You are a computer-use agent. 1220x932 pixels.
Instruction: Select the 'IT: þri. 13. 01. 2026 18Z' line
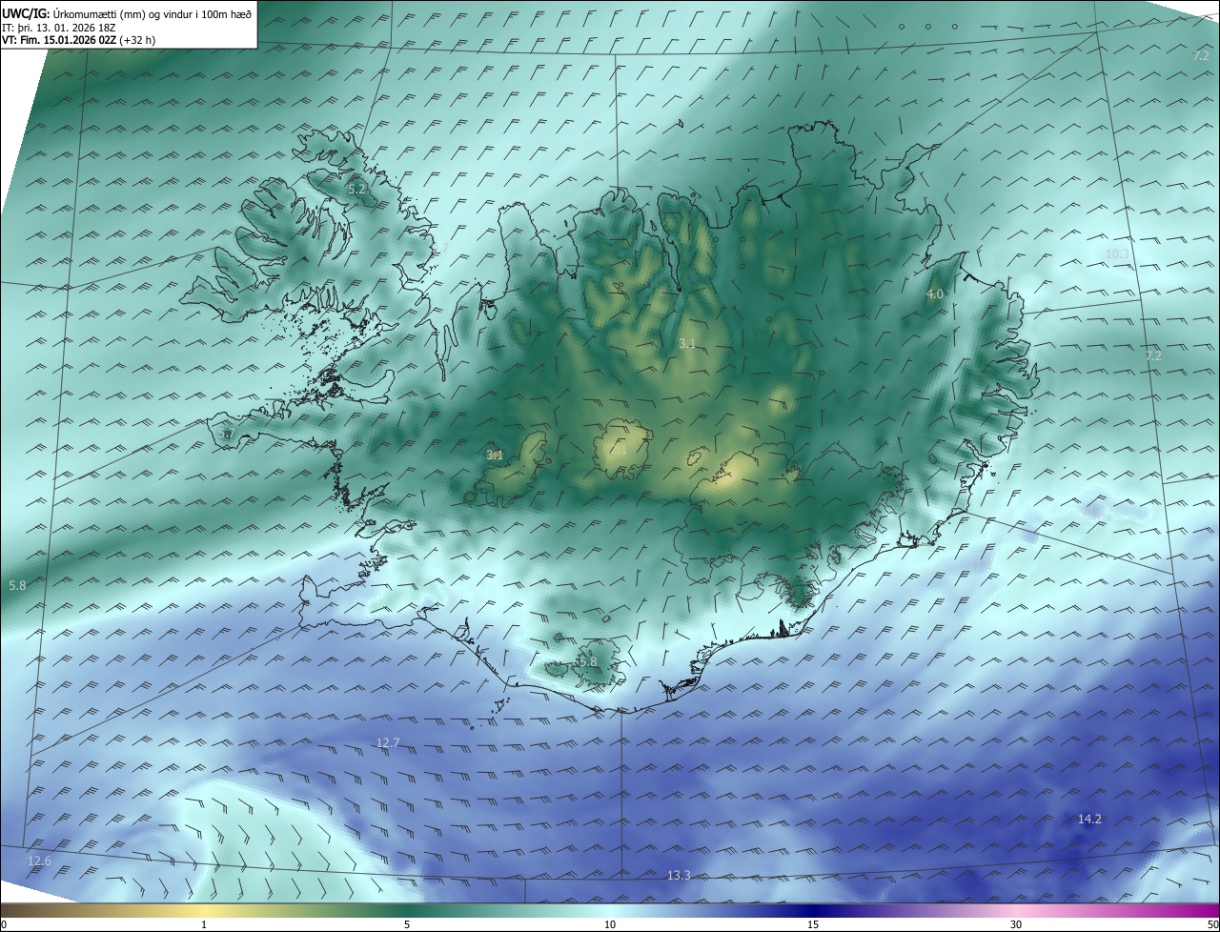pyautogui.click(x=59, y=28)
